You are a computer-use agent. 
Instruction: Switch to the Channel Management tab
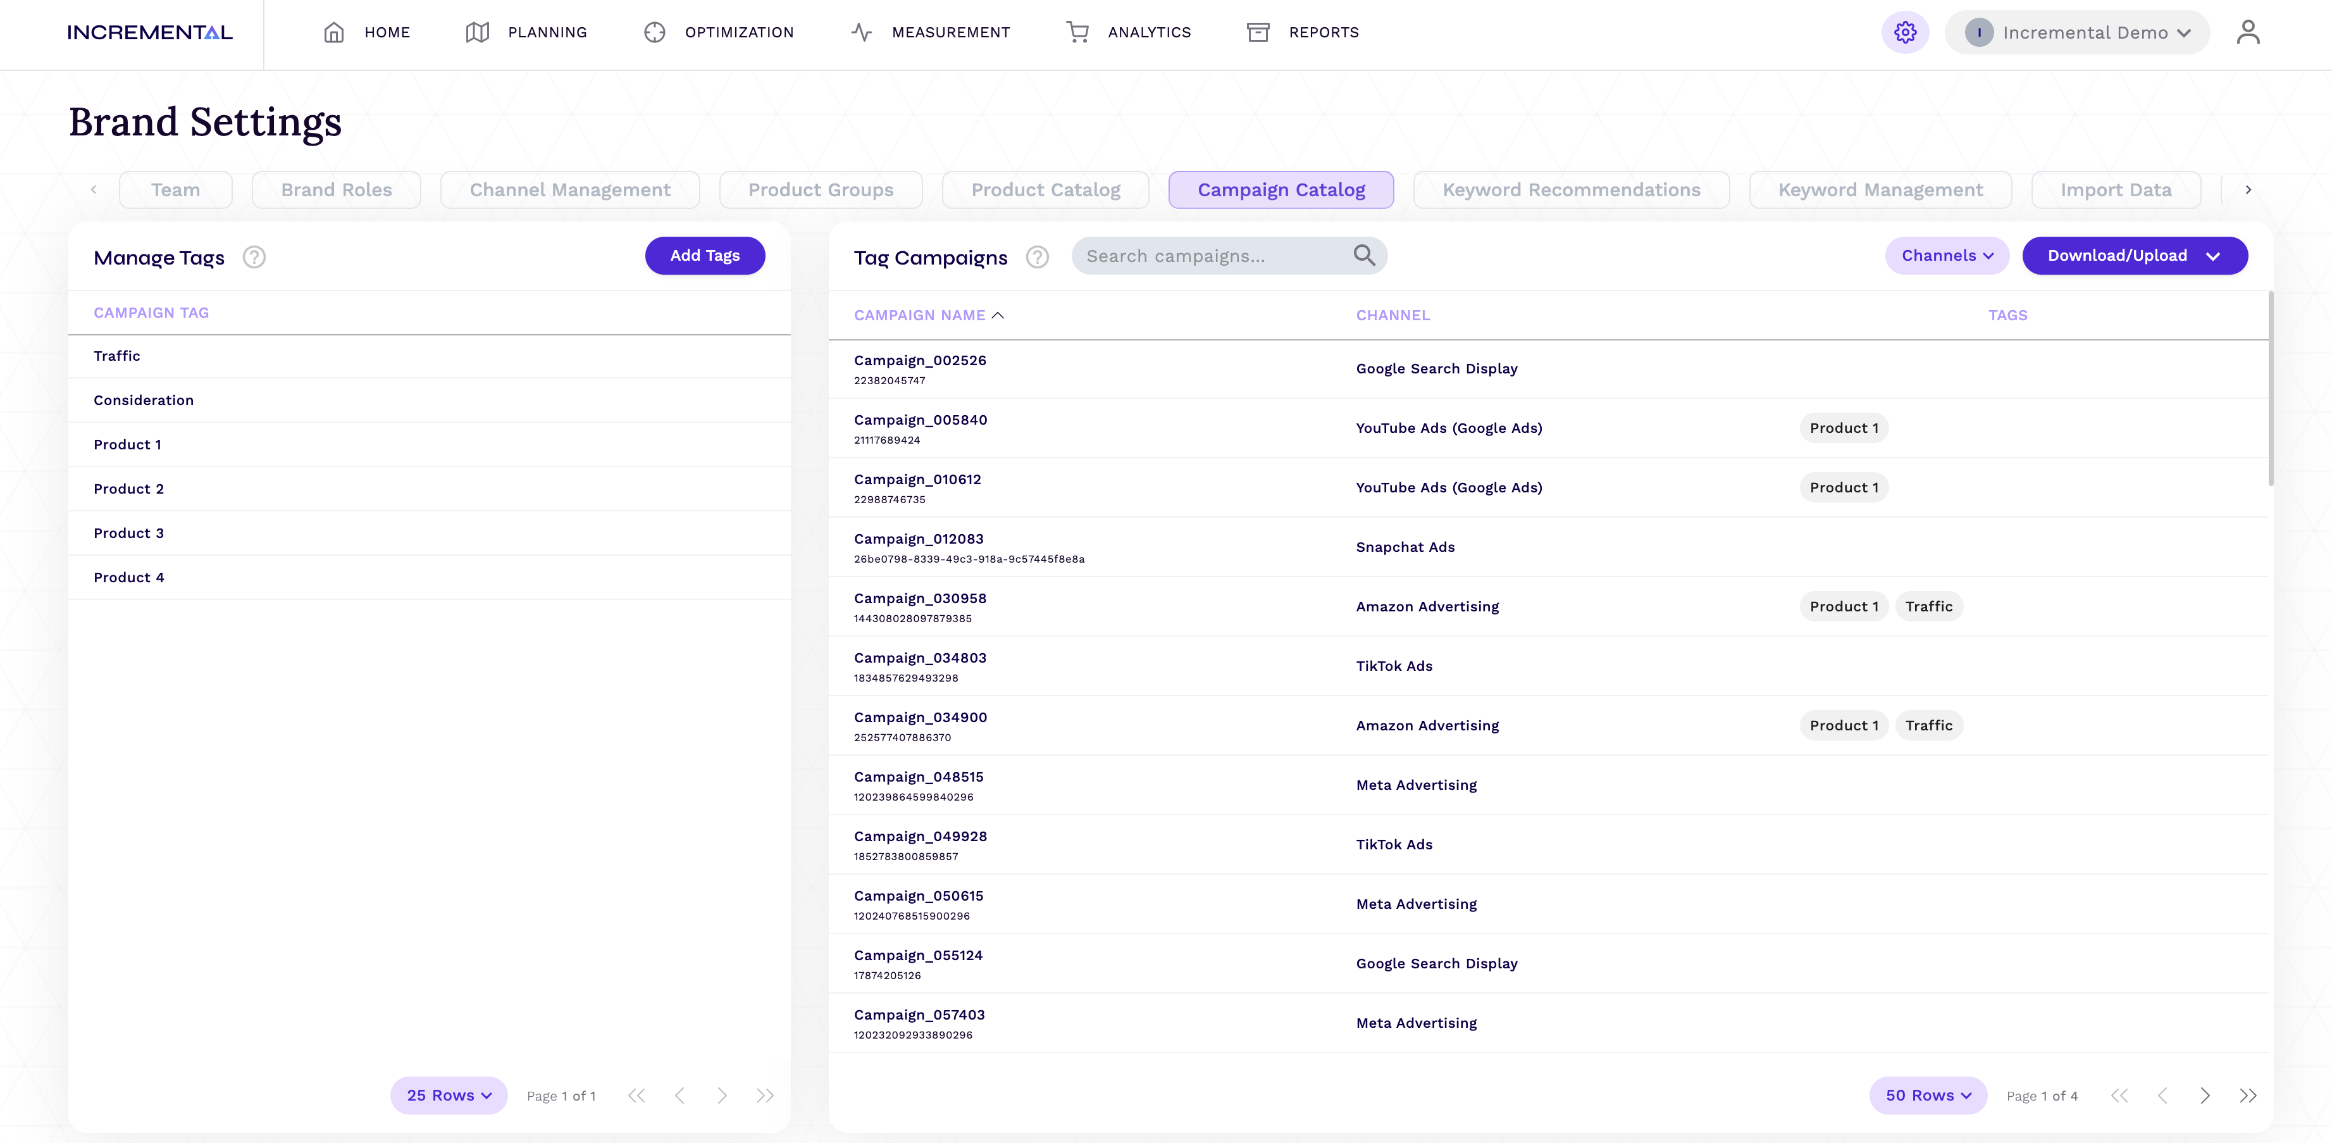(570, 190)
